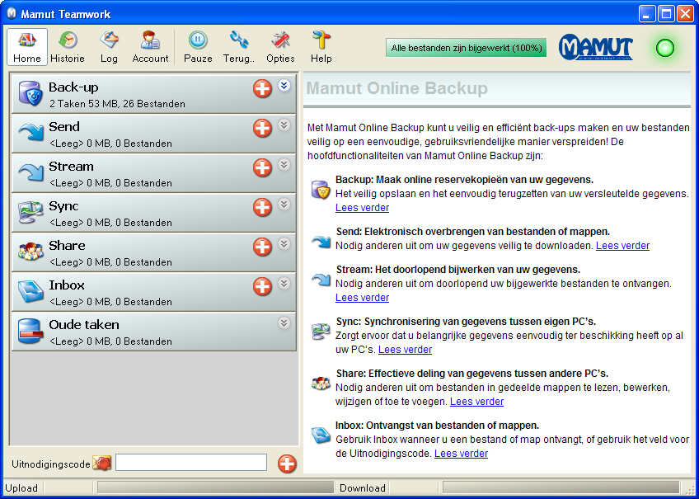Viewport: 699px width, 499px height.
Task: Click the Pauze button
Action: tap(198, 47)
